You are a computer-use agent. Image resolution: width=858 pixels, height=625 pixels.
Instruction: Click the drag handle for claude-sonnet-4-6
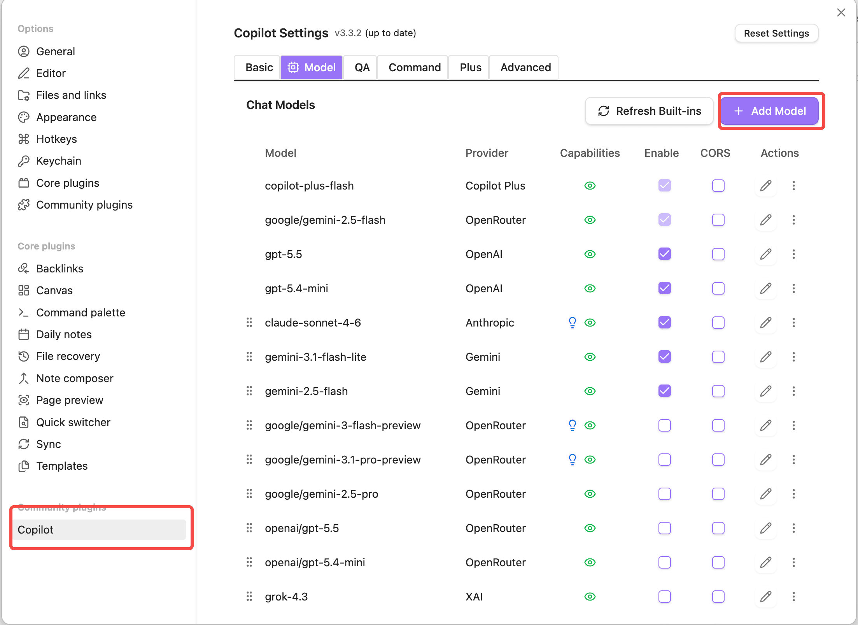point(249,323)
